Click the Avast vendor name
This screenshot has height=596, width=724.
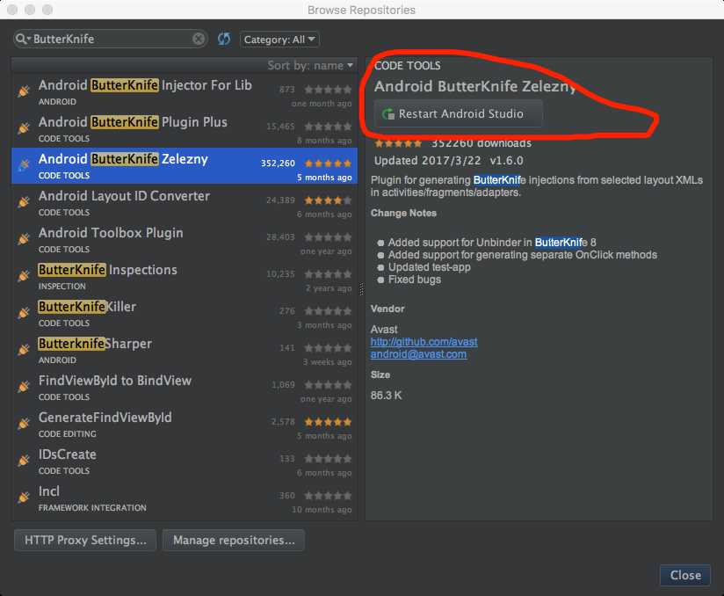coord(384,330)
